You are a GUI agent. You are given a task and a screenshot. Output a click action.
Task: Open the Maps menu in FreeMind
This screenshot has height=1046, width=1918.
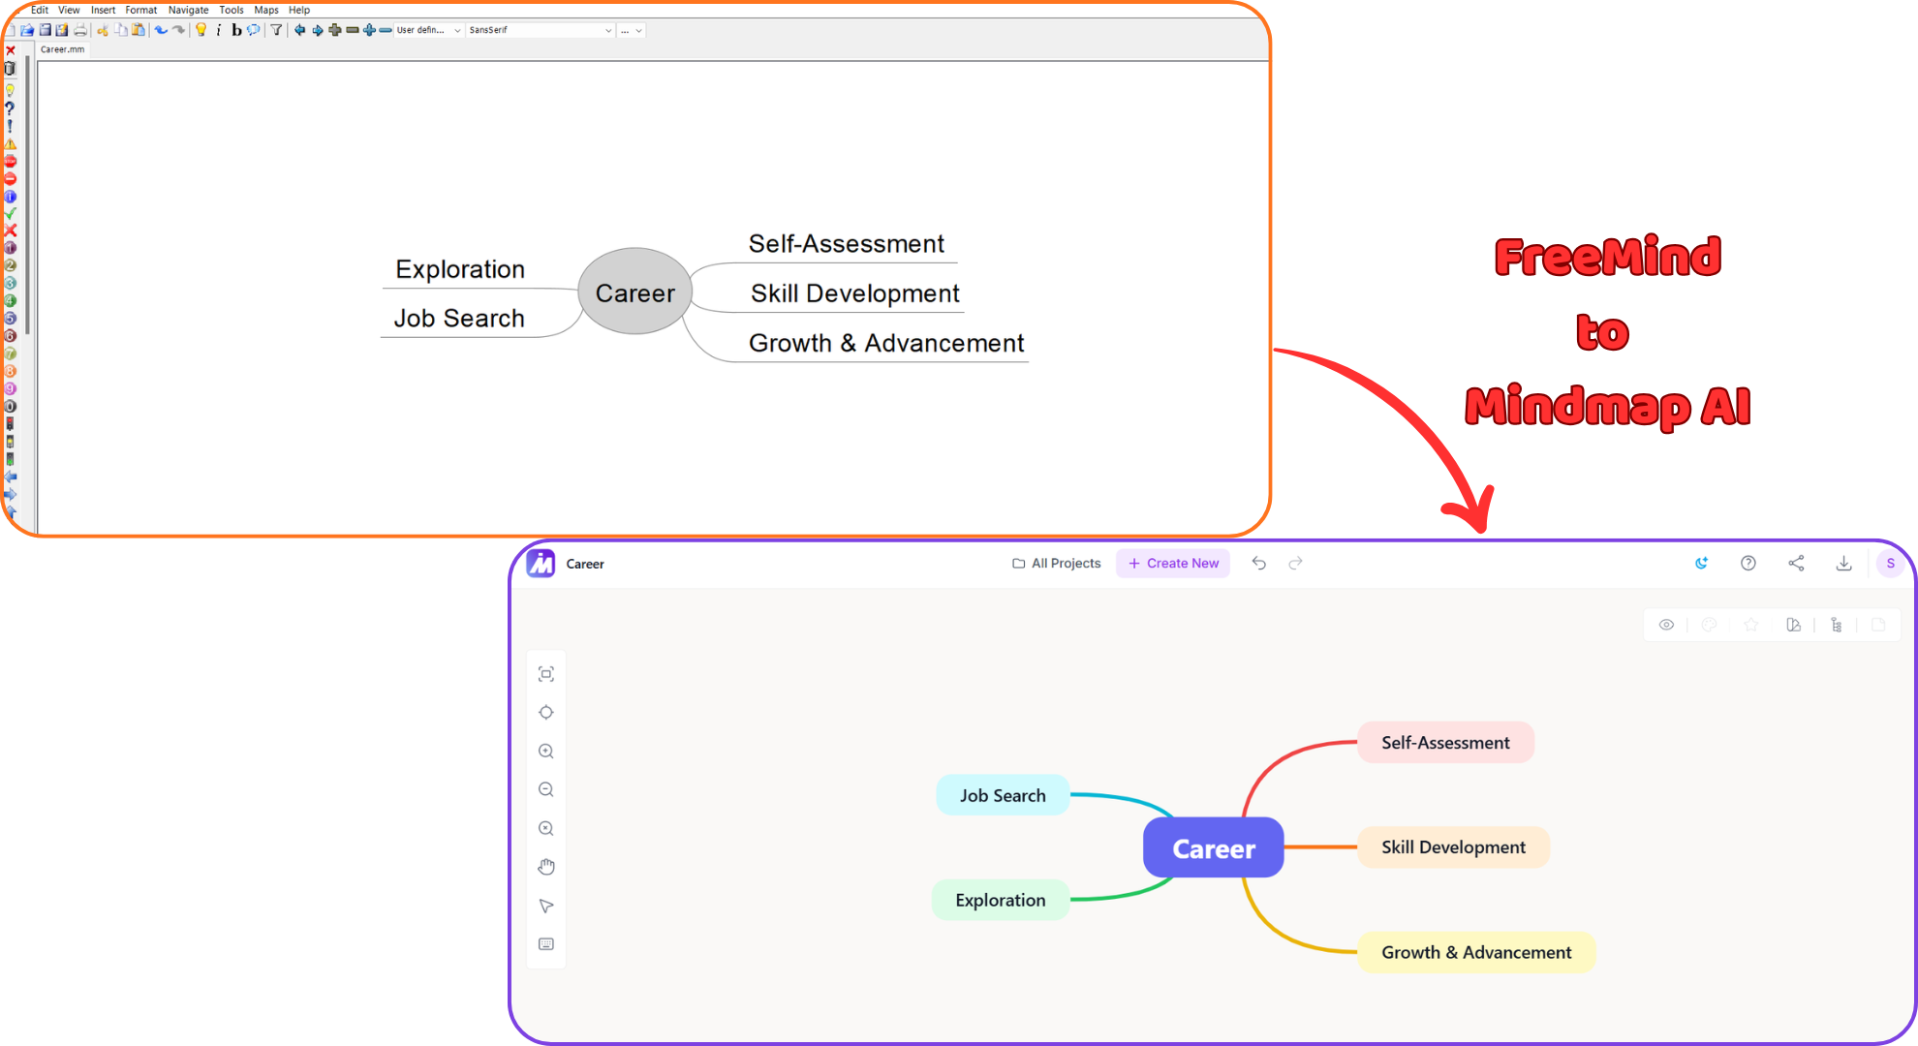tap(266, 10)
